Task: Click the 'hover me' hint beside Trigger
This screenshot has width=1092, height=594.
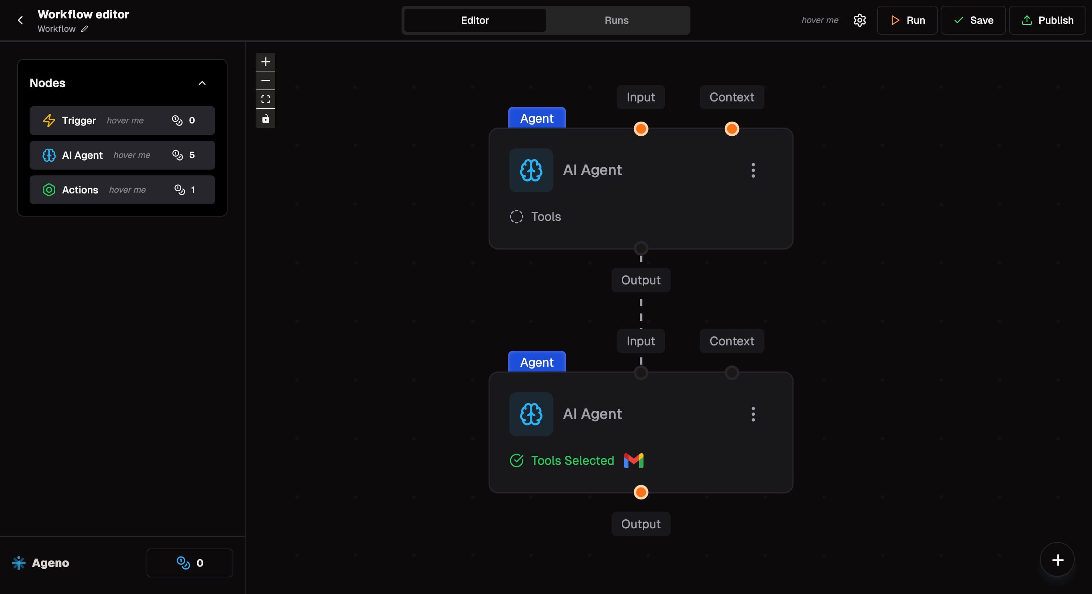Action: click(x=125, y=120)
